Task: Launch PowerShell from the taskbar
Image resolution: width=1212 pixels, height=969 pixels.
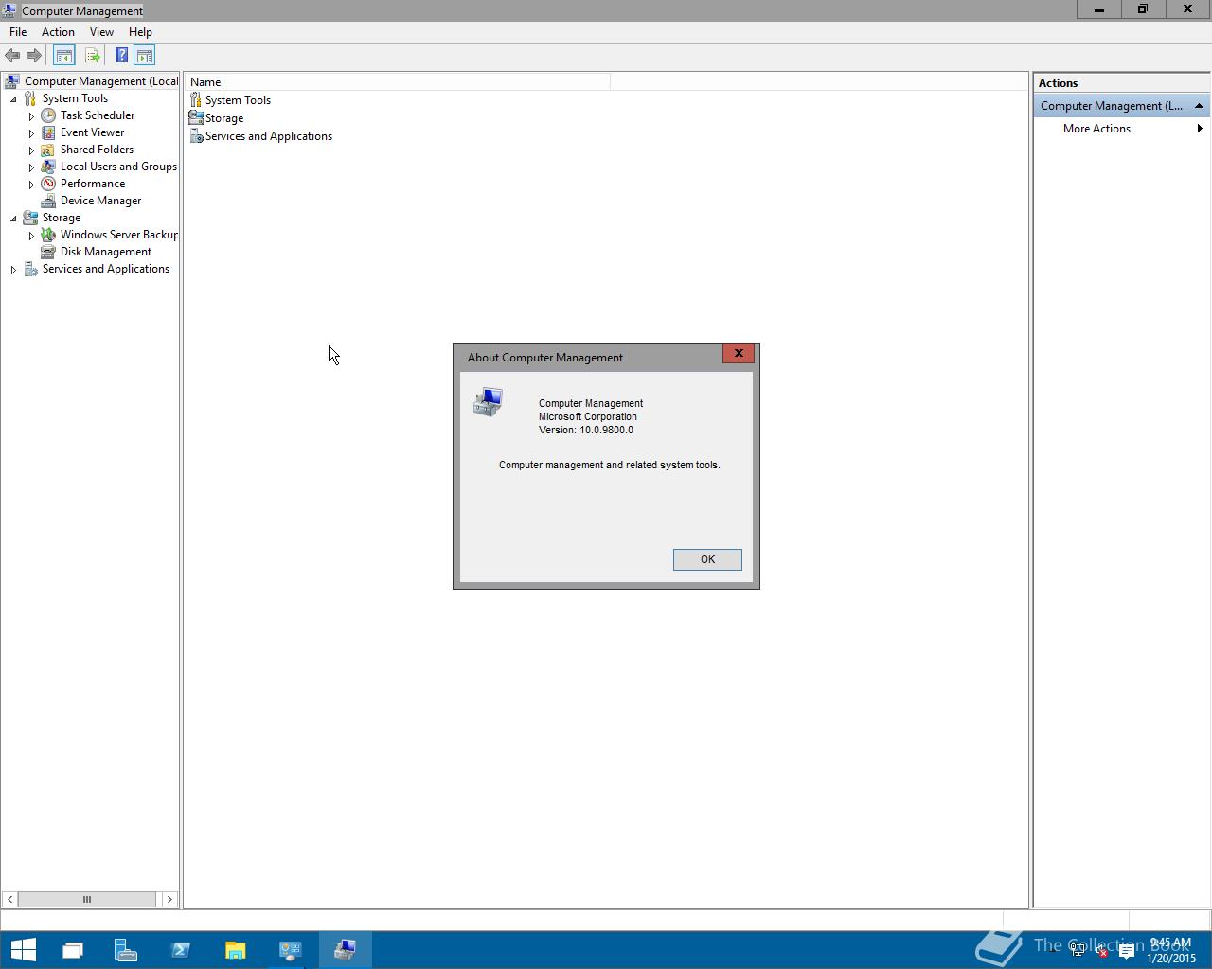Action: click(180, 950)
